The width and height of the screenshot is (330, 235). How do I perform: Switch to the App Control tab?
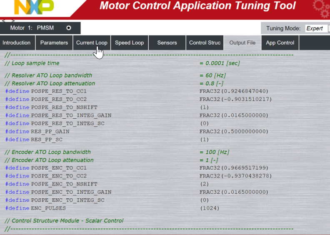pyautogui.click(x=280, y=42)
